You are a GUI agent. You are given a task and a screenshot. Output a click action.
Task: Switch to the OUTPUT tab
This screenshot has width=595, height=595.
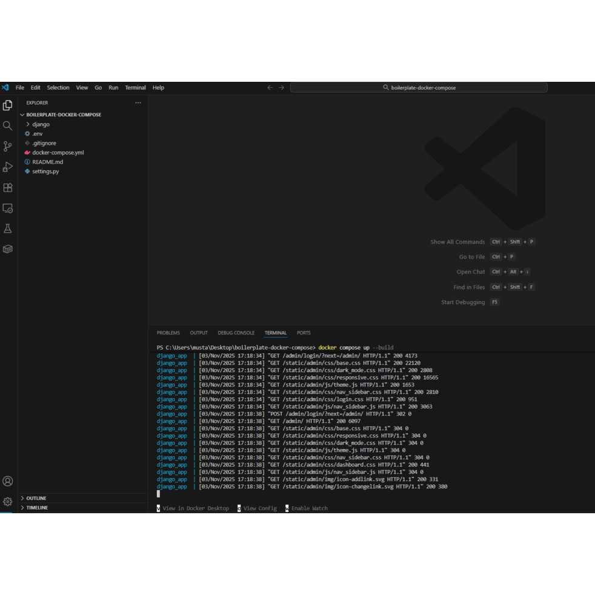(199, 333)
